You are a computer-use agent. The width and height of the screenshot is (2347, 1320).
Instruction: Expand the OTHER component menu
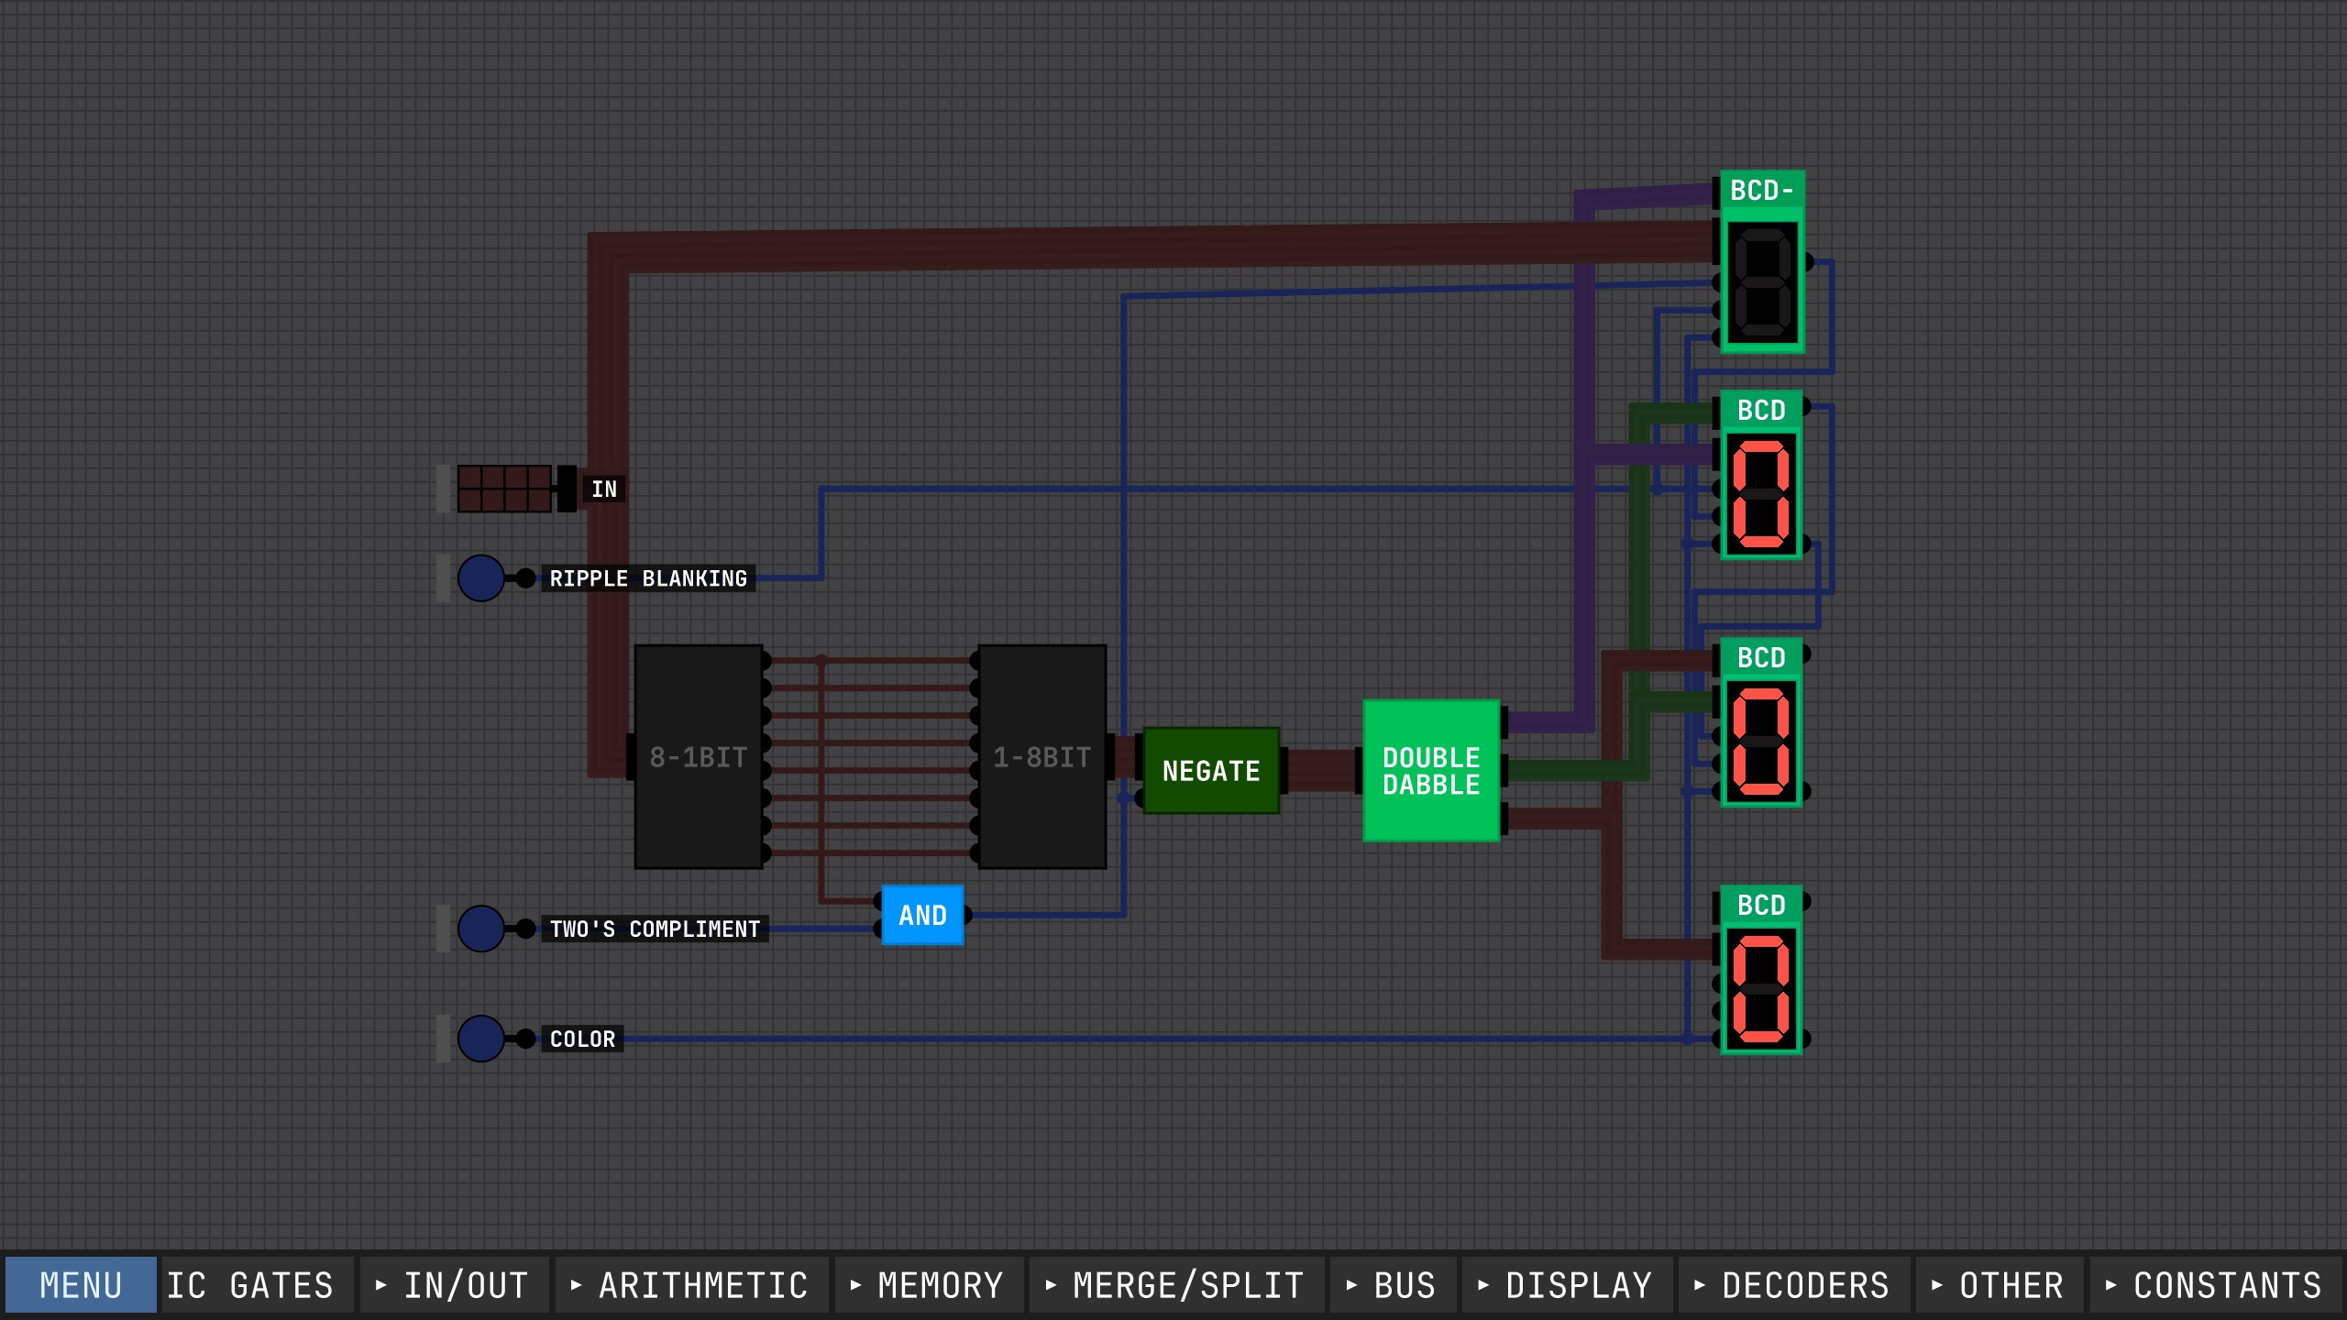[2000, 1284]
